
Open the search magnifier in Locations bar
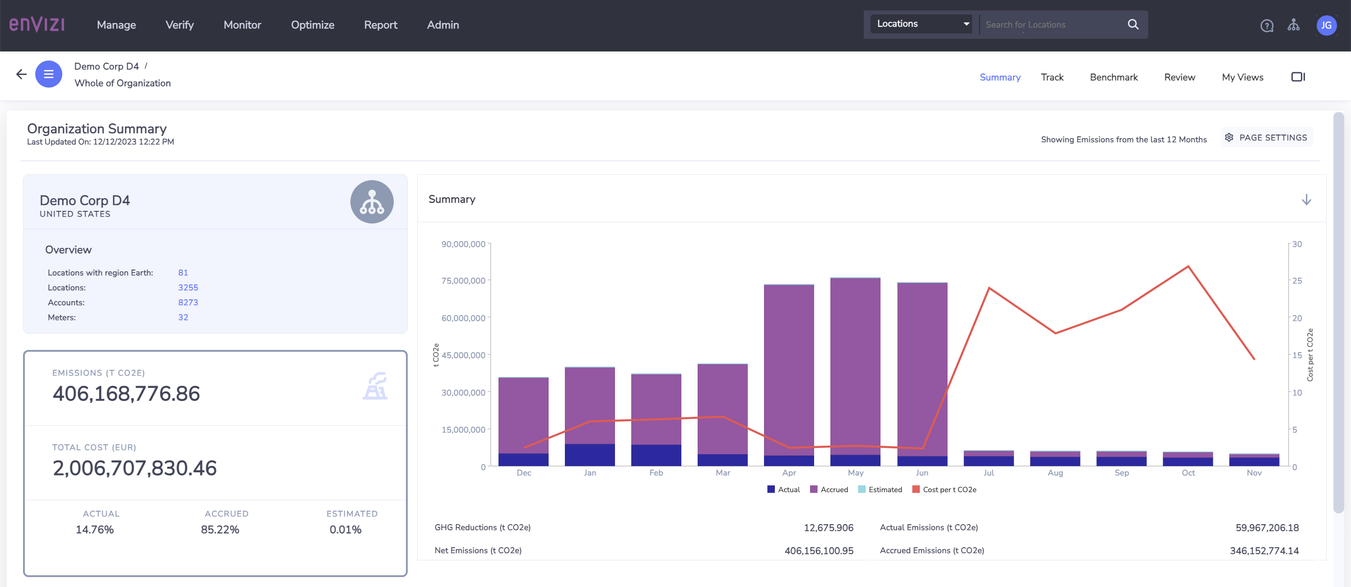coord(1133,24)
